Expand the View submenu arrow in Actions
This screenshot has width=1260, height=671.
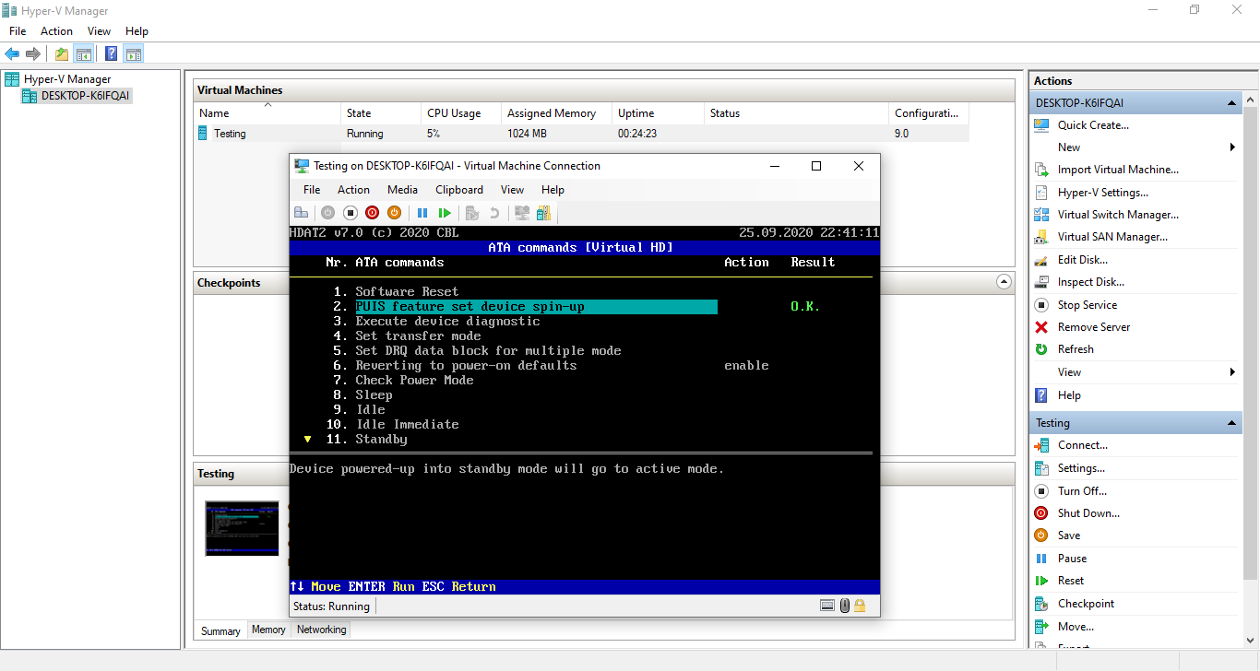point(1233,372)
